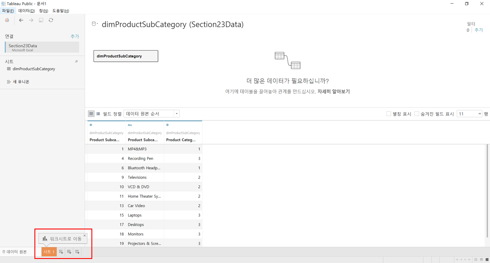Screen dimensions: 490x263
Task: Click the data grid vertical scrollbar
Action: (x=487, y=191)
